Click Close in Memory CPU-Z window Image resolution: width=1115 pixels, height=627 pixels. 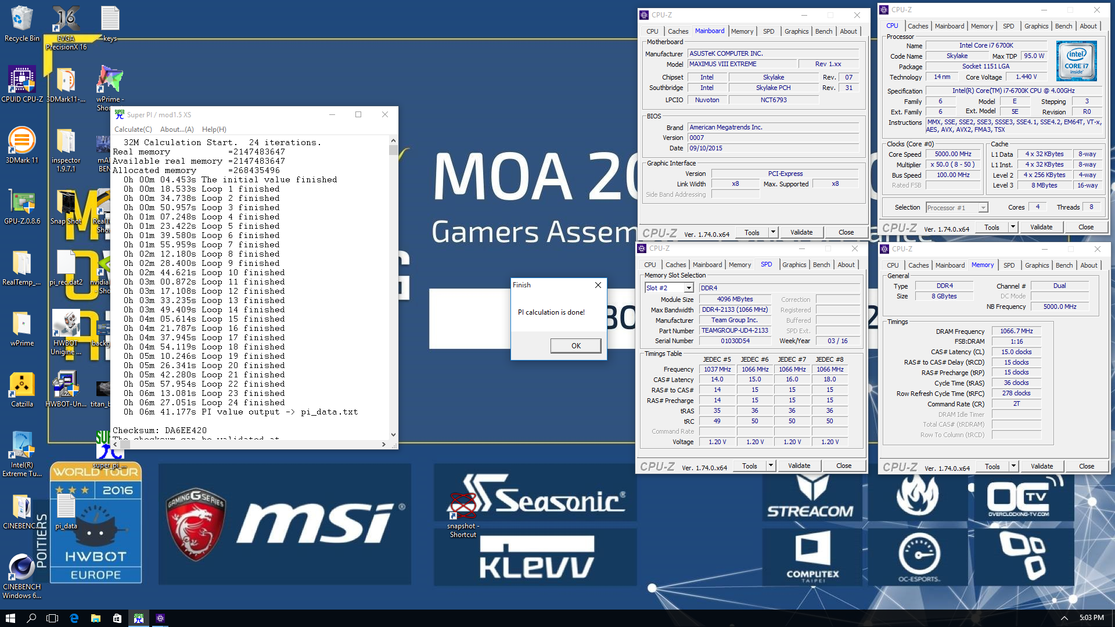(x=1087, y=466)
